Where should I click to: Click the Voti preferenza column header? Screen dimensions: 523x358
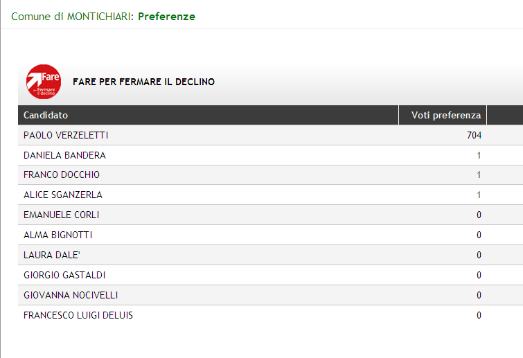[x=445, y=115]
